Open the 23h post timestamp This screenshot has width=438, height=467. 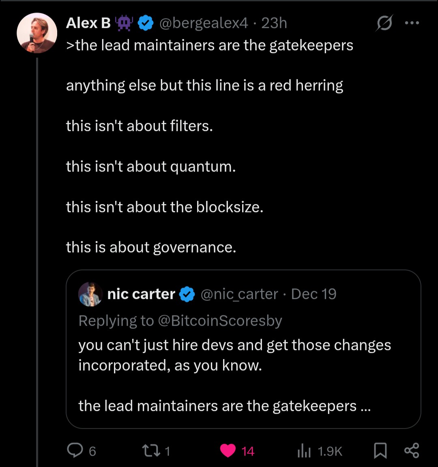[274, 24]
